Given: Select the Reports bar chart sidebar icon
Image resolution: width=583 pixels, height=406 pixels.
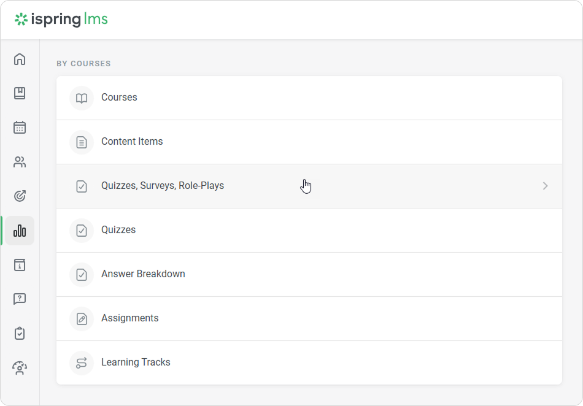Looking at the screenshot, I should click(20, 231).
